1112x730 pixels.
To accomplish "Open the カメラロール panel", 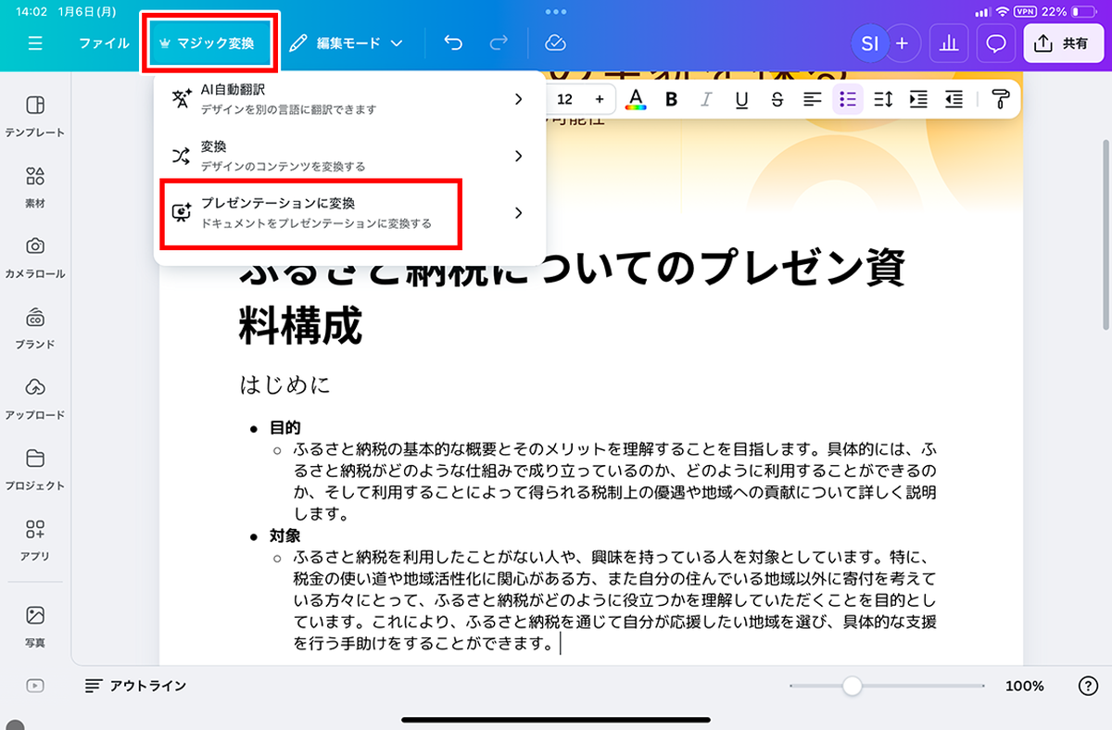I will click(x=35, y=256).
